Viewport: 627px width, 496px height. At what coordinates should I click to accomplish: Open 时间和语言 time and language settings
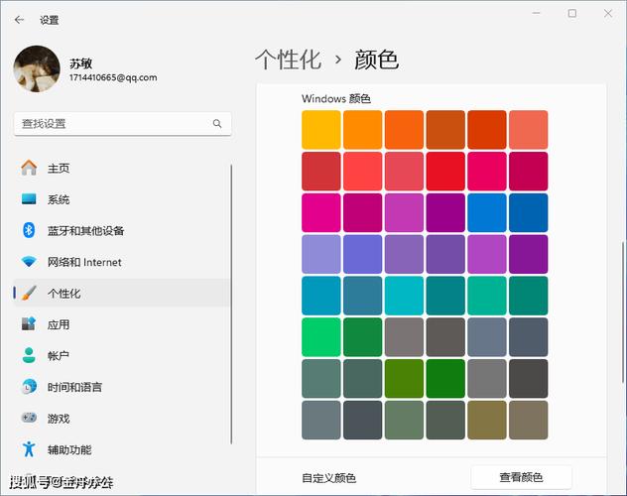click(122, 387)
